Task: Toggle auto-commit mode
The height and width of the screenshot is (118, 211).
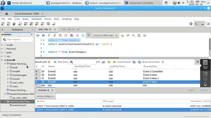Action: coord(89,35)
